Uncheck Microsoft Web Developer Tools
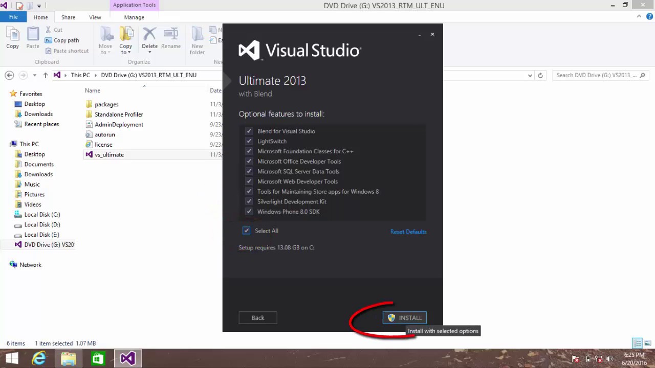 pyautogui.click(x=249, y=181)
